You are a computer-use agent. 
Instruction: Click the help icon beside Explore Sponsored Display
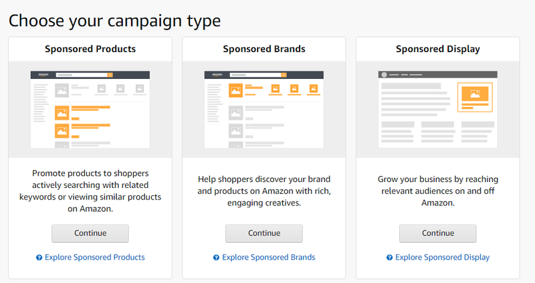[390, 258]
